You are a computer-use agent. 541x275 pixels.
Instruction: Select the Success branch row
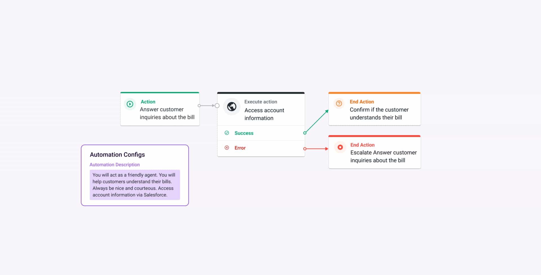pyautogui.click(x=261, y=133)
